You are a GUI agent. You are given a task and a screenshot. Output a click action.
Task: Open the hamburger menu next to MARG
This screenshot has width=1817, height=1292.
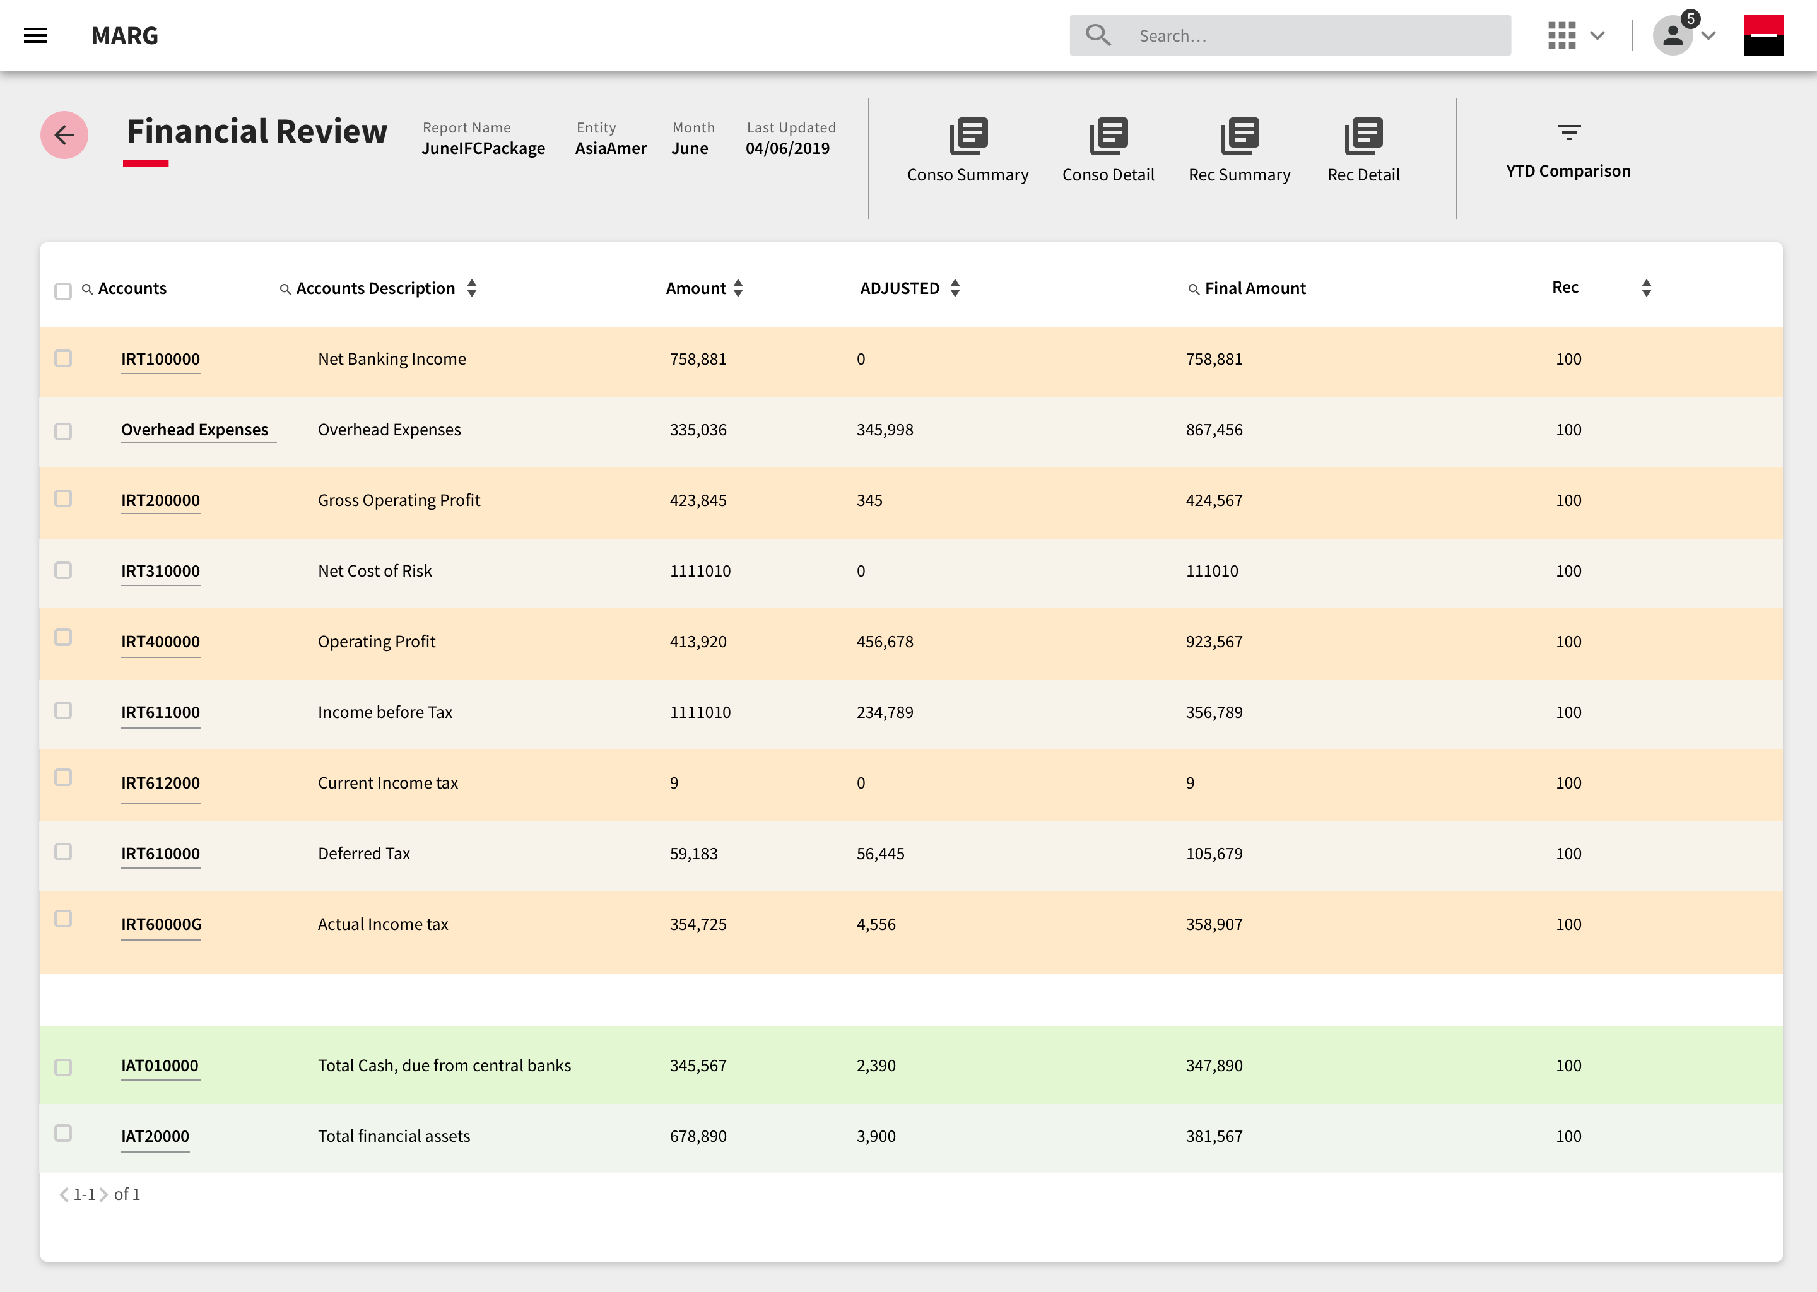[x=35, y=35]
